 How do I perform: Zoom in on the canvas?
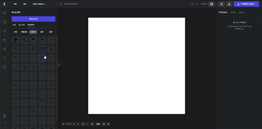104,124
